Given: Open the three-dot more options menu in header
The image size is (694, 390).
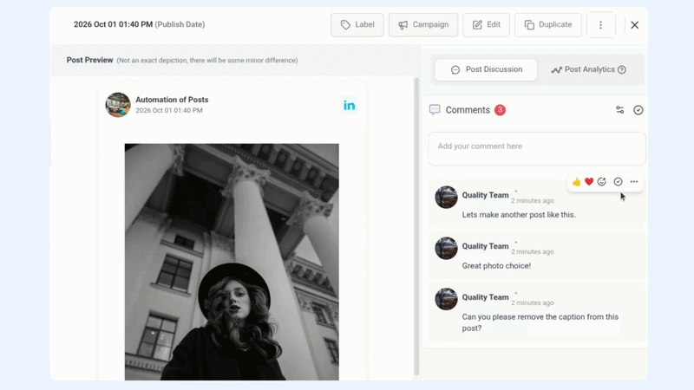Looking at the screenshot, I should click(600, 25).
